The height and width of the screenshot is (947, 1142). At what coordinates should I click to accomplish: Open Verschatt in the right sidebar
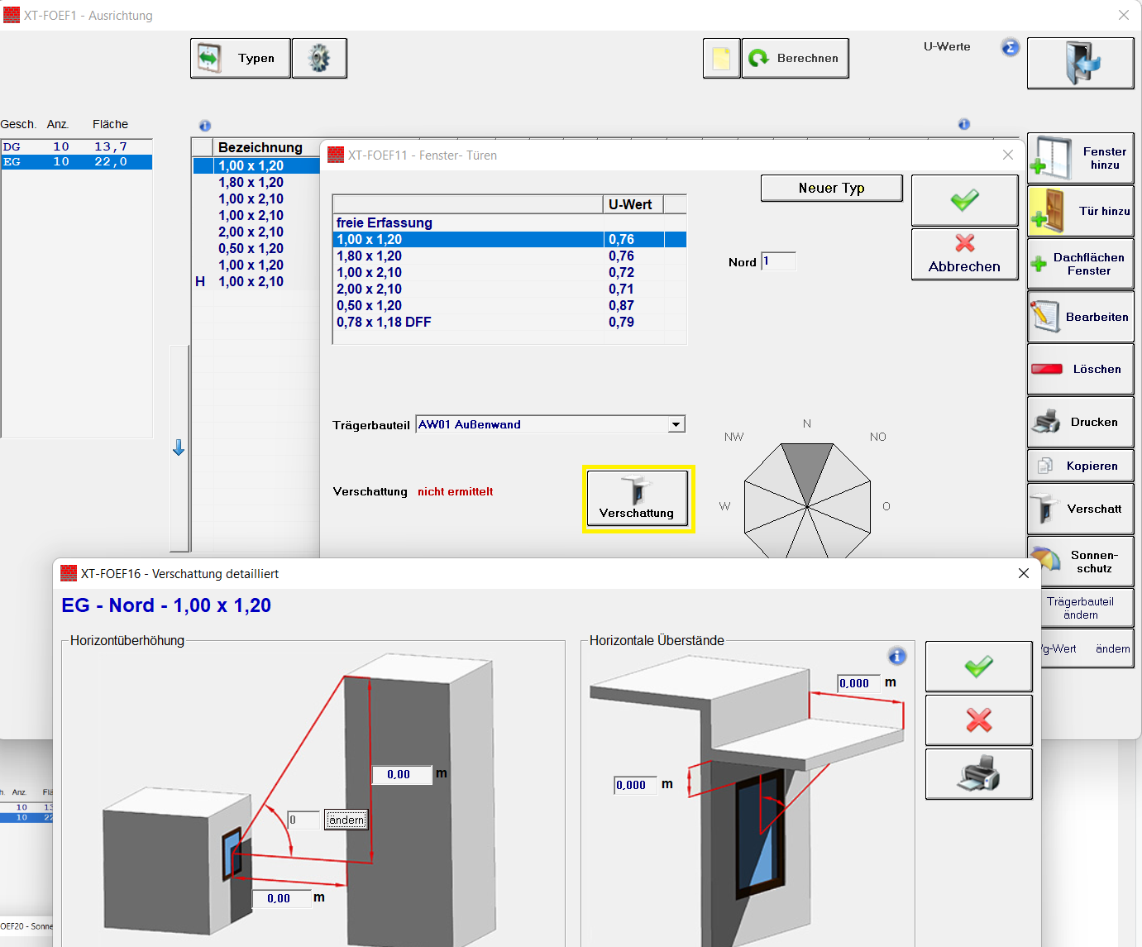[x=1080, y=509]
